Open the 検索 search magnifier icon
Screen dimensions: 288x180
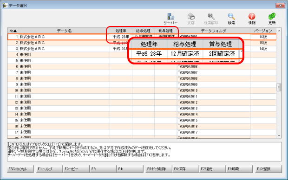click(231, 19)
